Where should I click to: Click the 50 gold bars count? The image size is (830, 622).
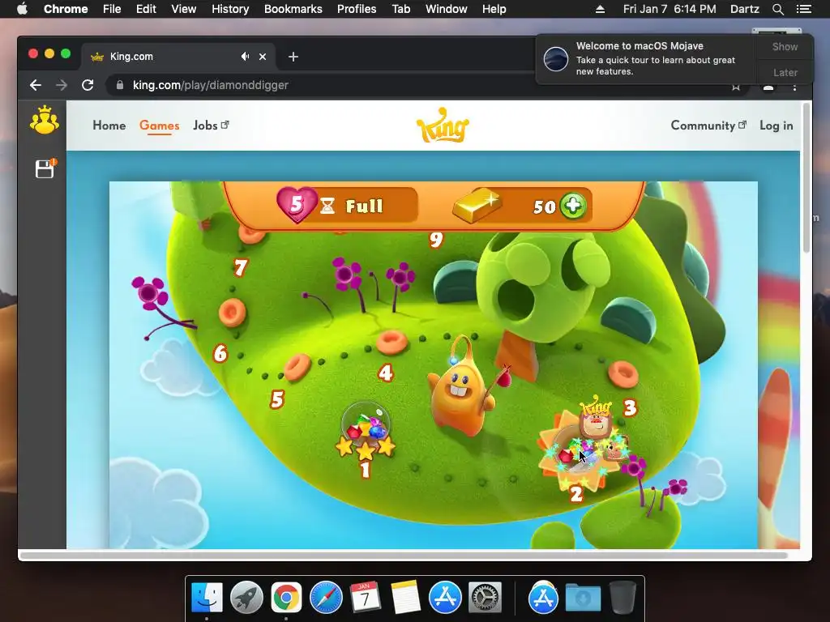(x=544, y=207)
